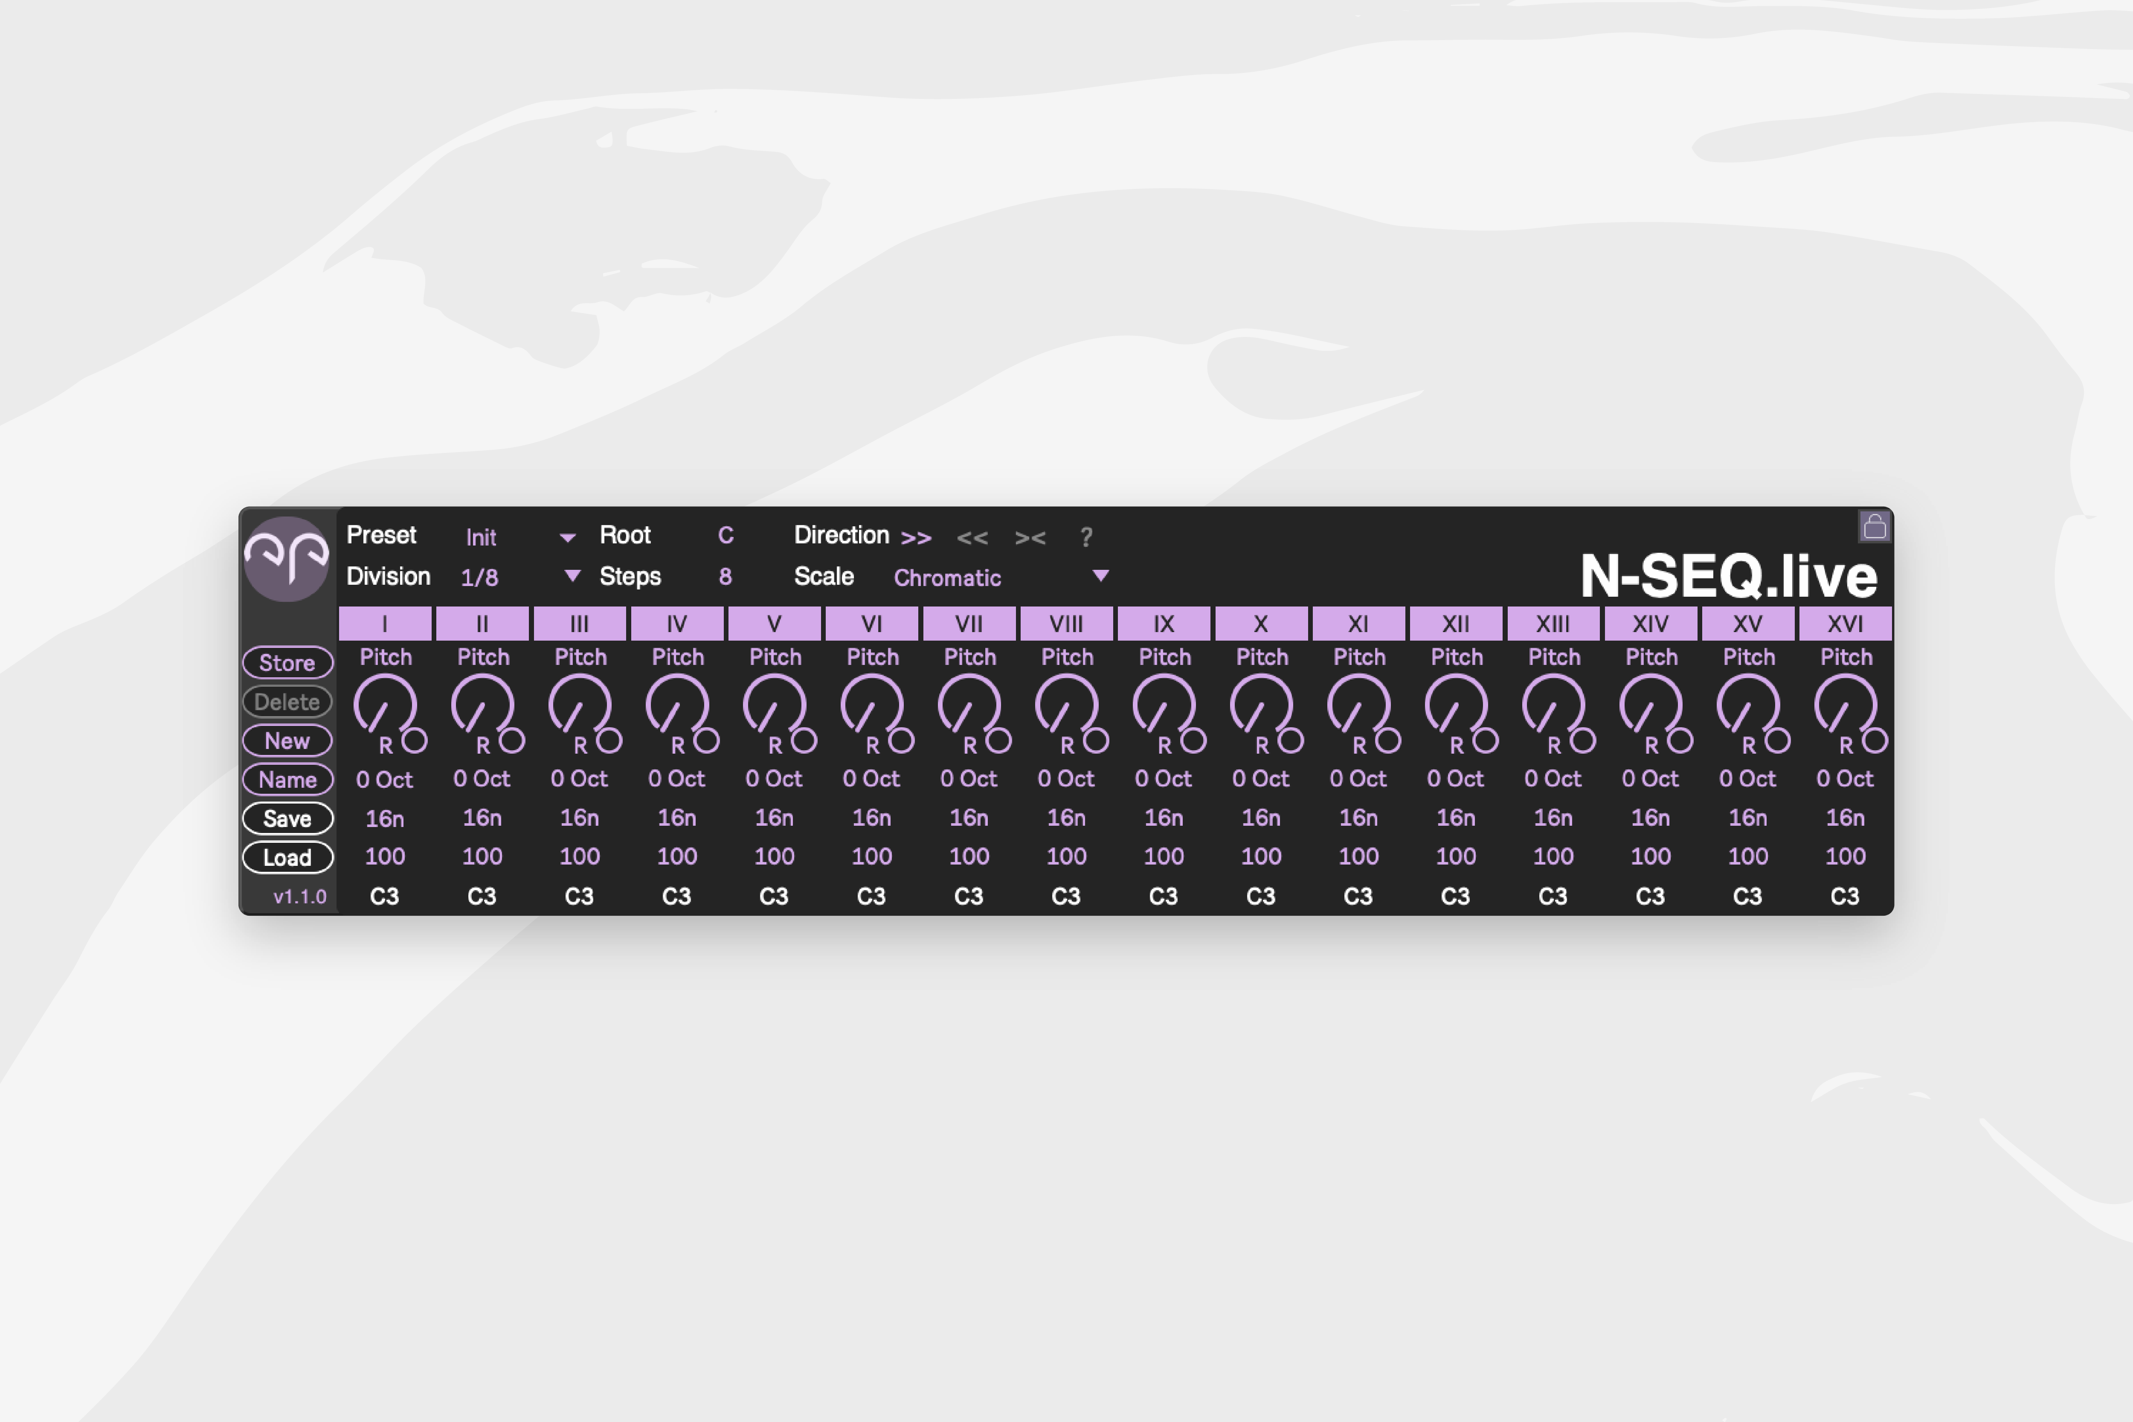
Task: Toggle step II header
Action: pos(482,624)
